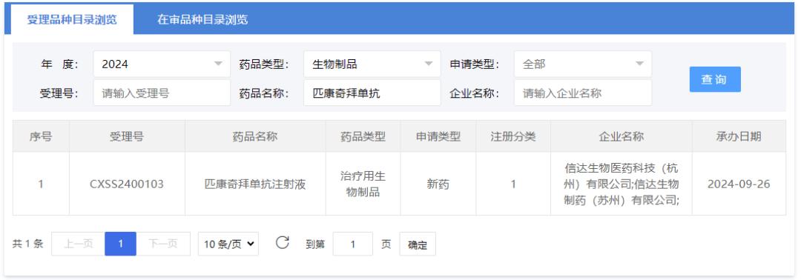Image resolution: width=801 pixels, height=280 pixels.
Task: Click the refresh icon in pagination
Action: [283, 243]
